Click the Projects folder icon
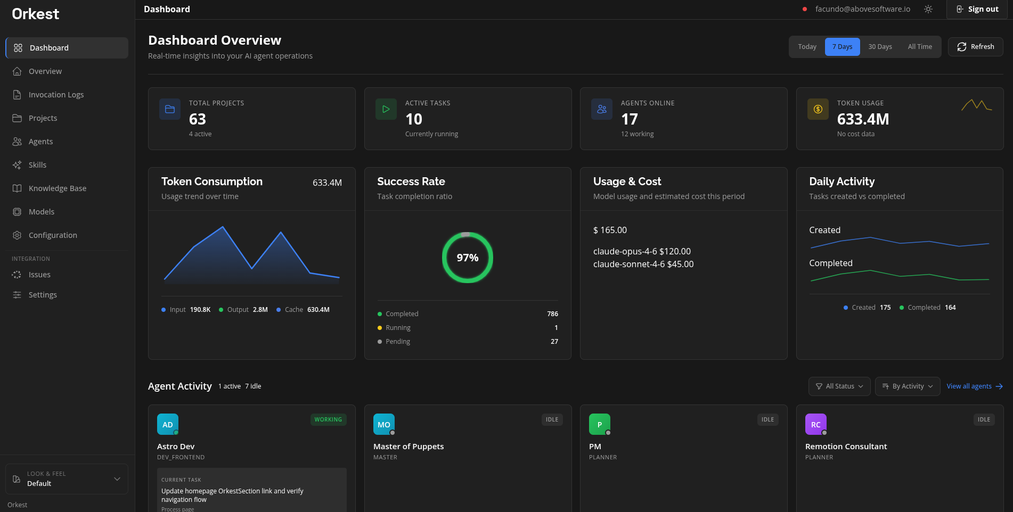This screenshot has width=1013, height=512. tap(17, 118)
